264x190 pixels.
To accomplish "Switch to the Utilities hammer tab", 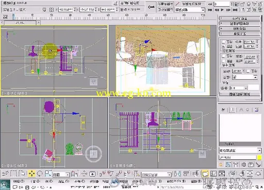I will tap(258, 165).
